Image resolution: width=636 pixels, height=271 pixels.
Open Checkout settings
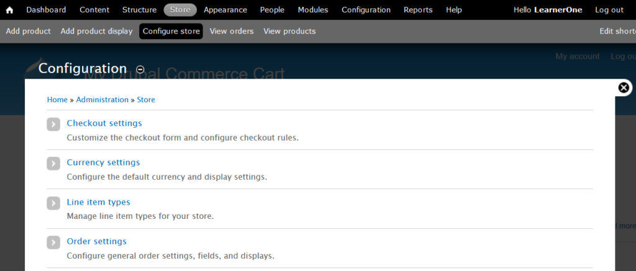104,123
